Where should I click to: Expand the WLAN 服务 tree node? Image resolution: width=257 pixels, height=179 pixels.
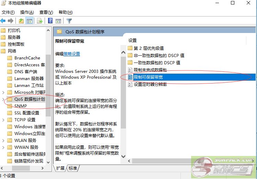(x=3, y=141)
